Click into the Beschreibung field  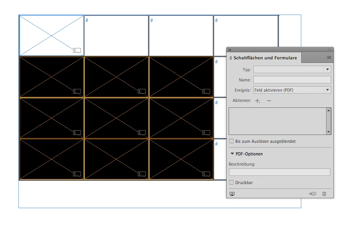point(280,172)
